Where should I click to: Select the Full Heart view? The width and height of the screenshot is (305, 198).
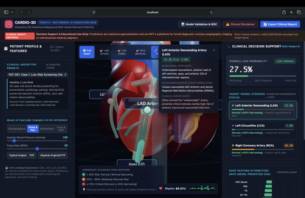pos(87,52)
